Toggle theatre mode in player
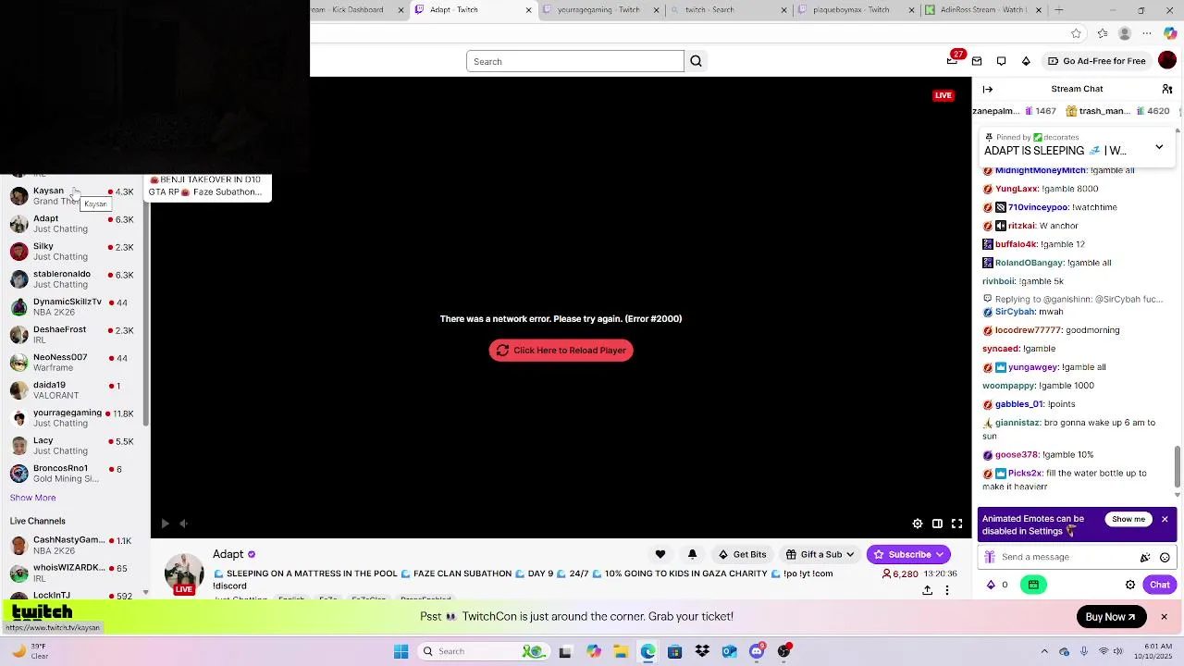This screenshot has width=1184, height=666. click(937, 524)
